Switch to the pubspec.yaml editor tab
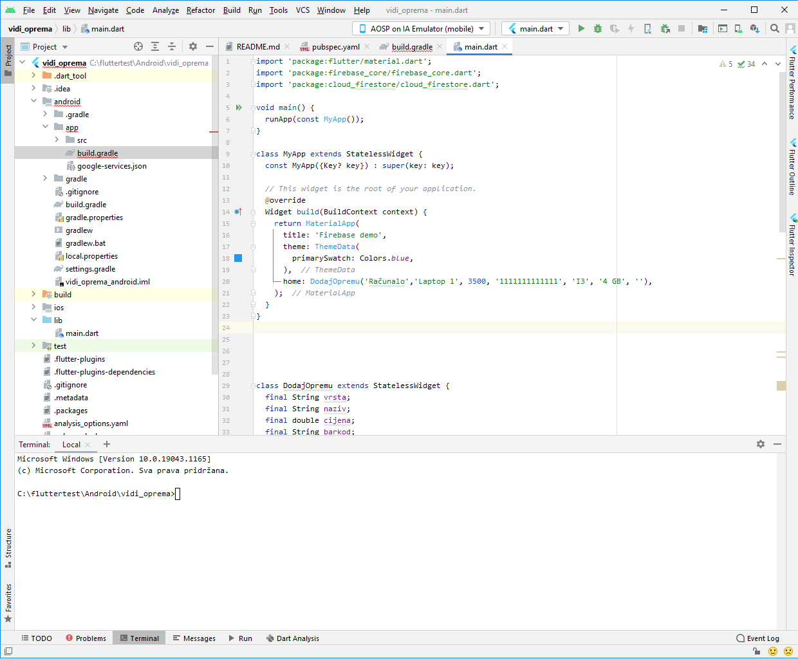The width and height of the screenshot is (798, 659). (335, 46)
